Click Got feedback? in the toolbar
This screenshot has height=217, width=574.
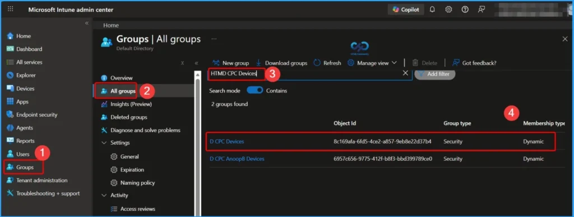pyautogui.click(x=474, y=63)
